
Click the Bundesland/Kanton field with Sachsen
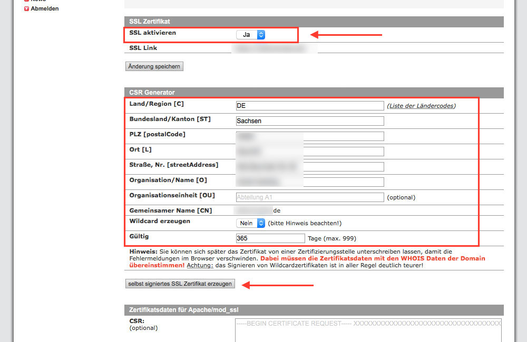[x=310, y=121]
